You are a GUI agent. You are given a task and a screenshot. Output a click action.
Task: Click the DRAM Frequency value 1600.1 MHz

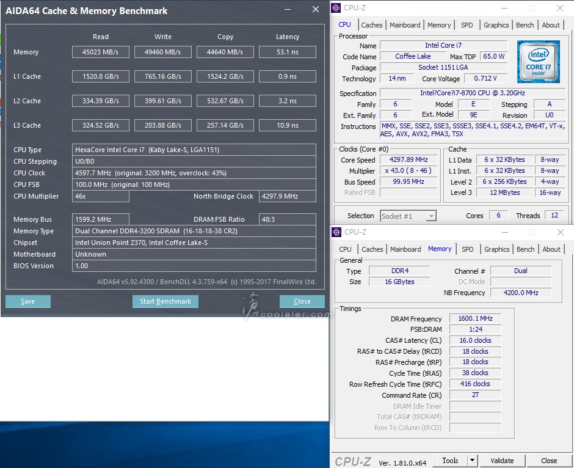[475, 318]
